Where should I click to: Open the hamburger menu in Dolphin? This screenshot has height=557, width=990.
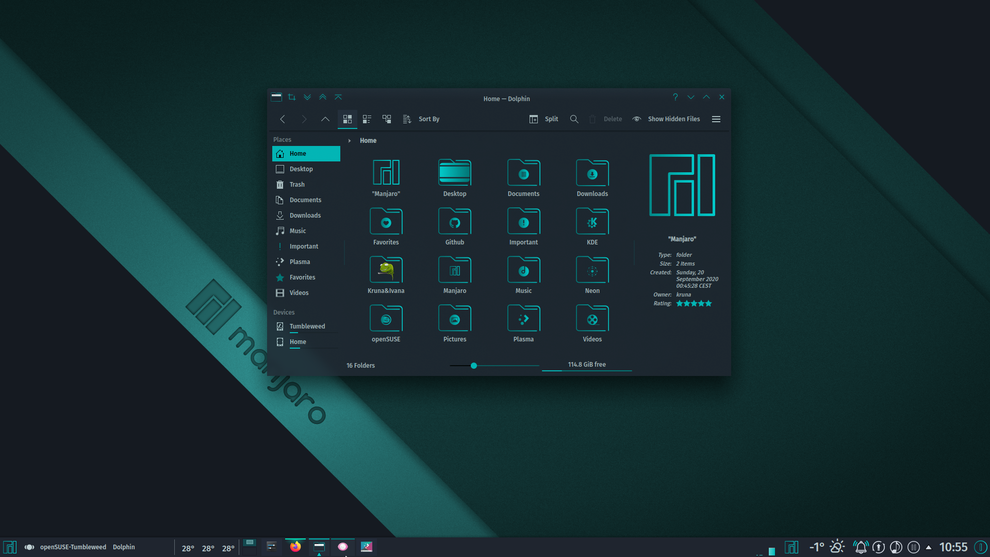716,119
